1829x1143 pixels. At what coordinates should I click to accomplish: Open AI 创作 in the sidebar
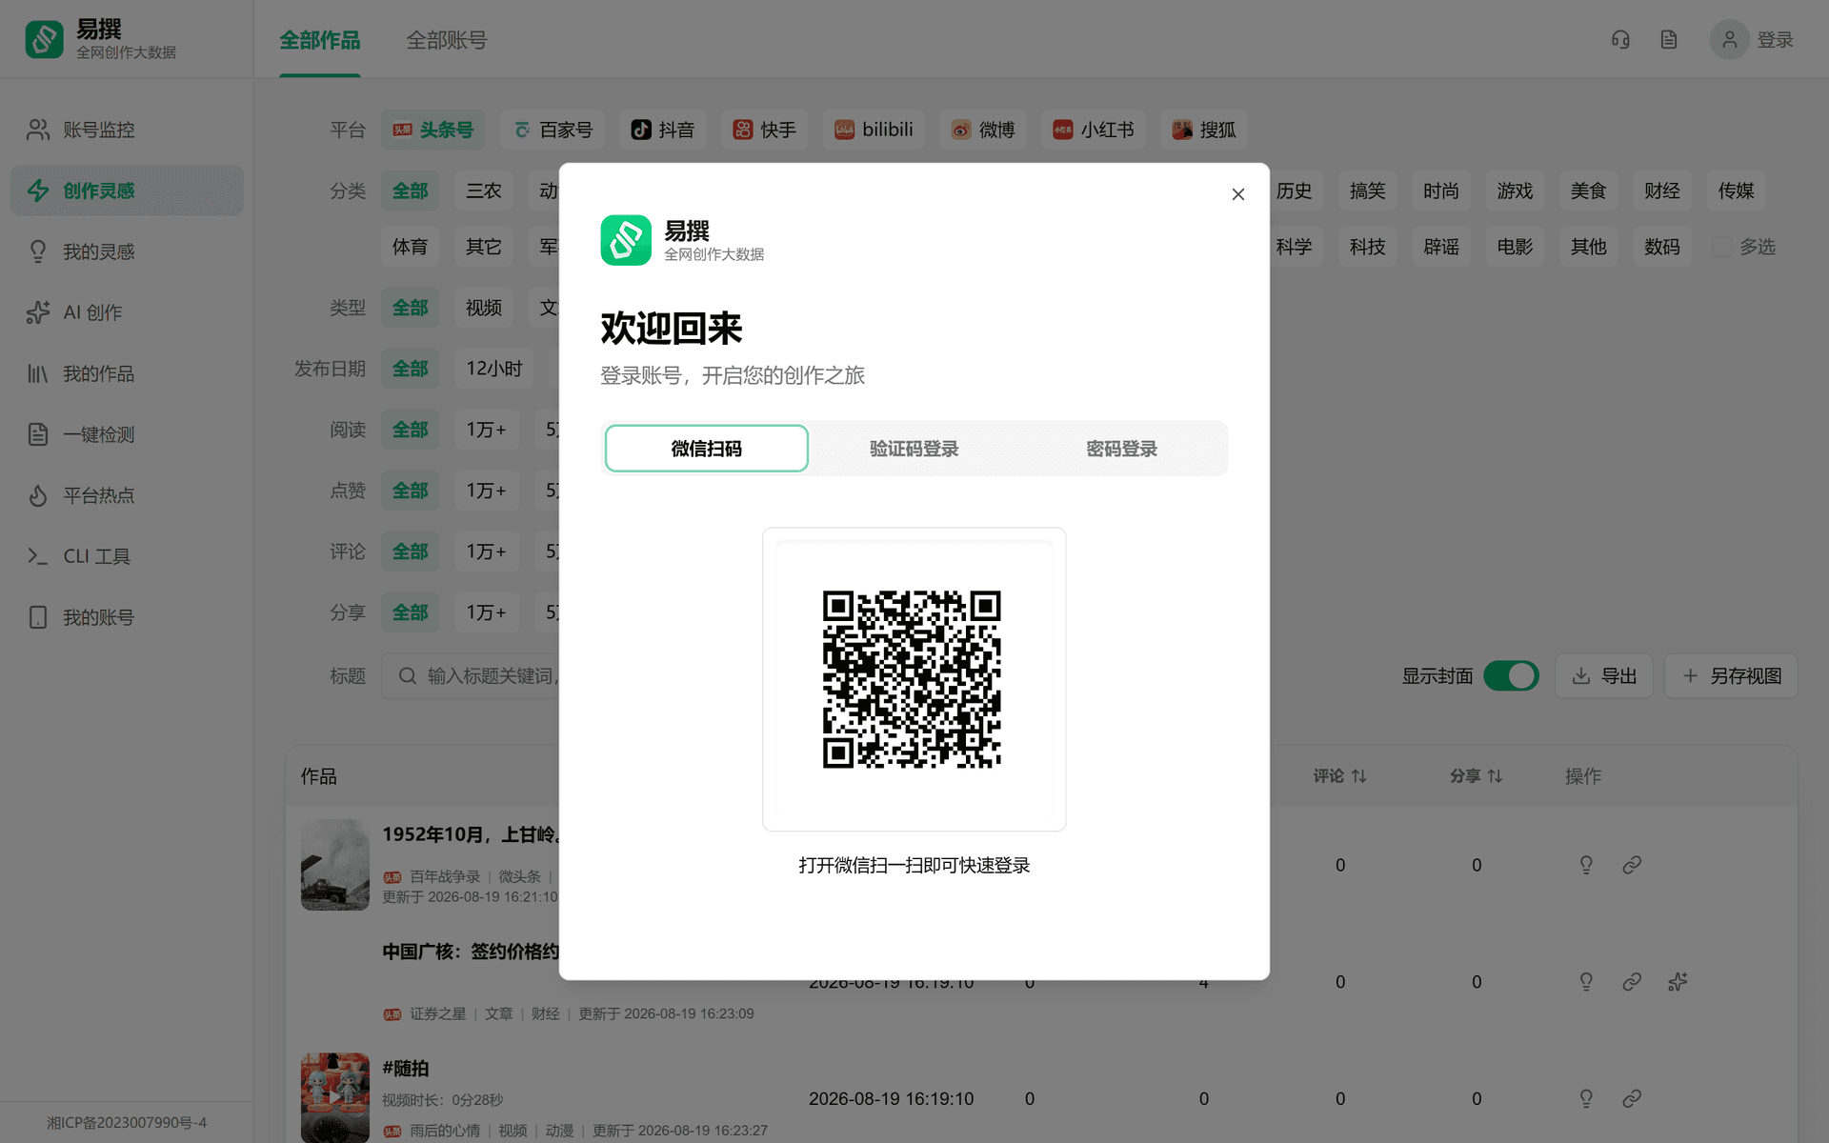click(127, 312)
